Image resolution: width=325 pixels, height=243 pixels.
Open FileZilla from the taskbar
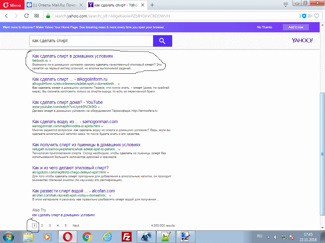click(x=127, y=237)
